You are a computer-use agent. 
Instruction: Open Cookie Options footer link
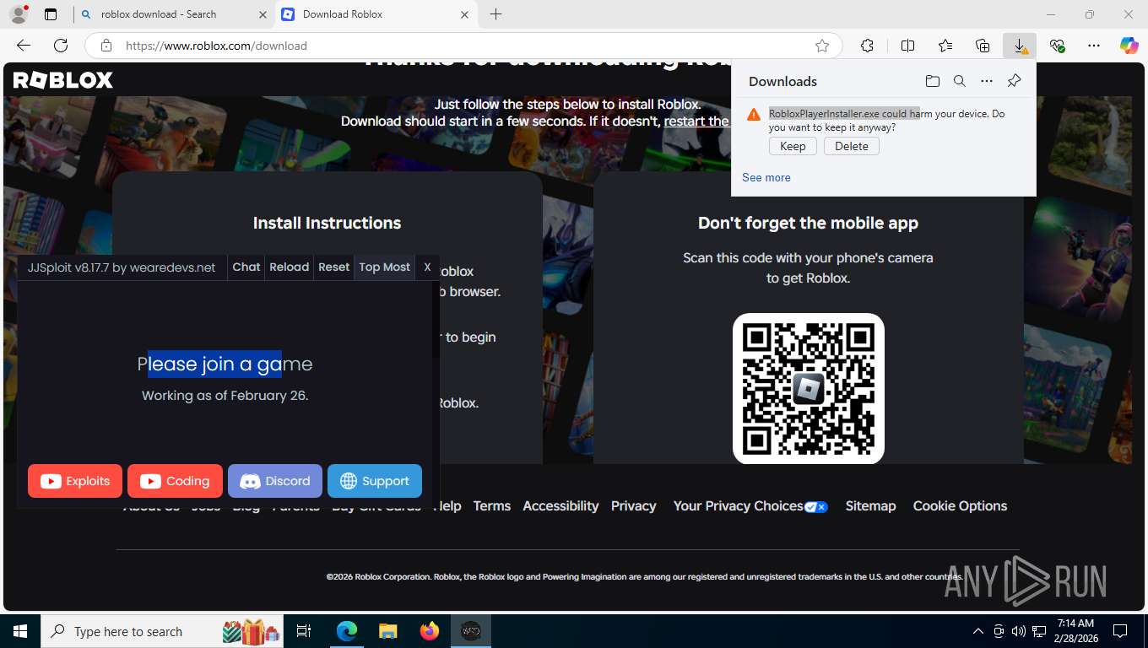[960, 506]
